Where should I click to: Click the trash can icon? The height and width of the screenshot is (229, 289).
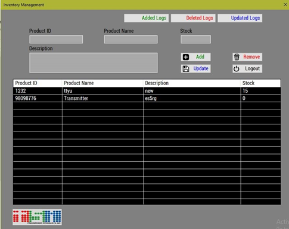tap(237, 57)
